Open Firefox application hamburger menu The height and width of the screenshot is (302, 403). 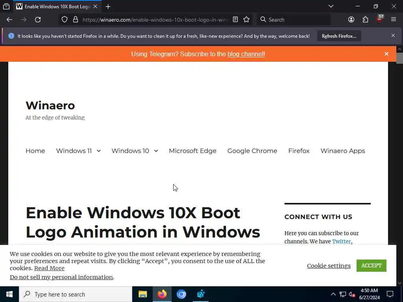pos(394,20)
